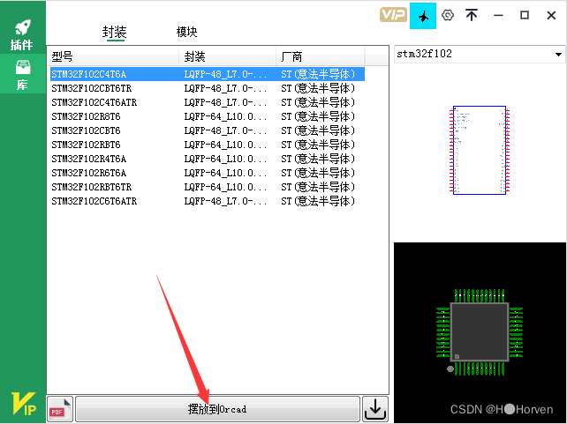
Task: Select row STM32F102R6T6A
Action: pyautogui.click(x=208, y=173)
